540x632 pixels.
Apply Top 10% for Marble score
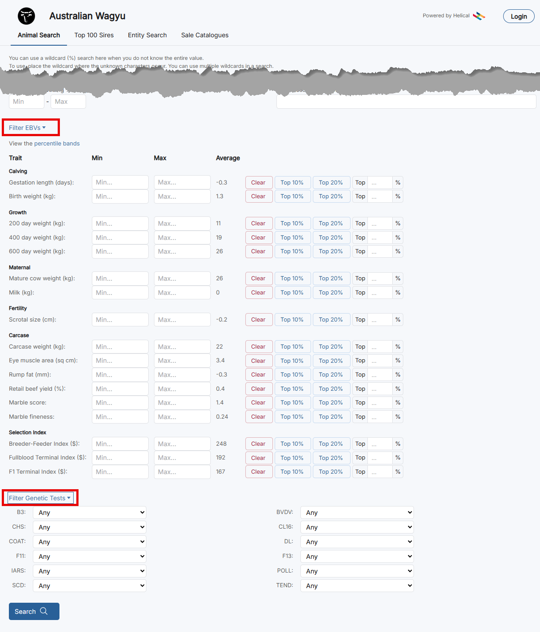pos(292,403)
